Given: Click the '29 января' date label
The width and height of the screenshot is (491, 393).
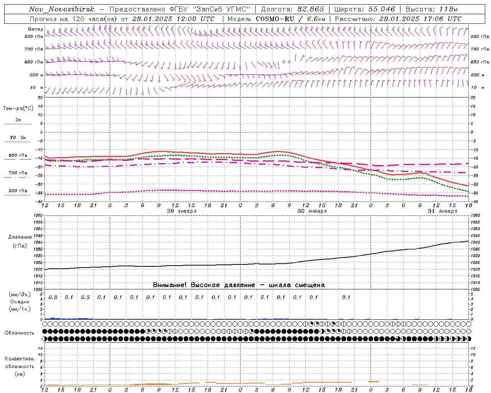Looking at the screenshot, I should 182,211.
